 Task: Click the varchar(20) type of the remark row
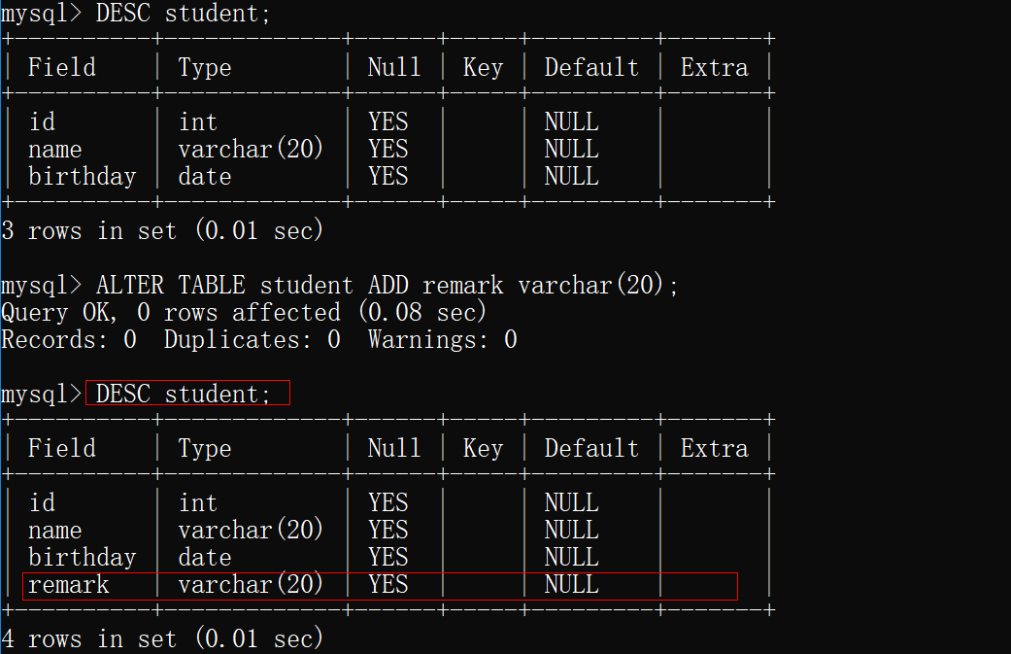click(x=250, y=585)
